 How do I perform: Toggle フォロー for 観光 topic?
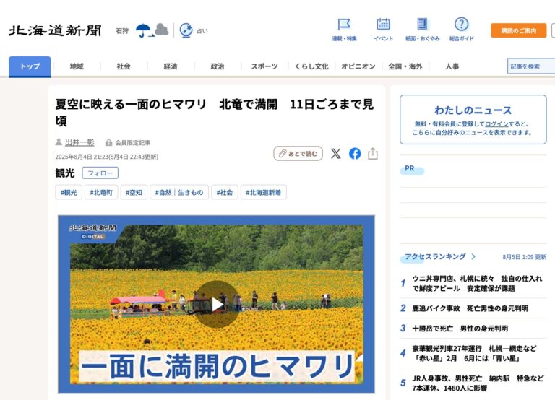(100, 173)
